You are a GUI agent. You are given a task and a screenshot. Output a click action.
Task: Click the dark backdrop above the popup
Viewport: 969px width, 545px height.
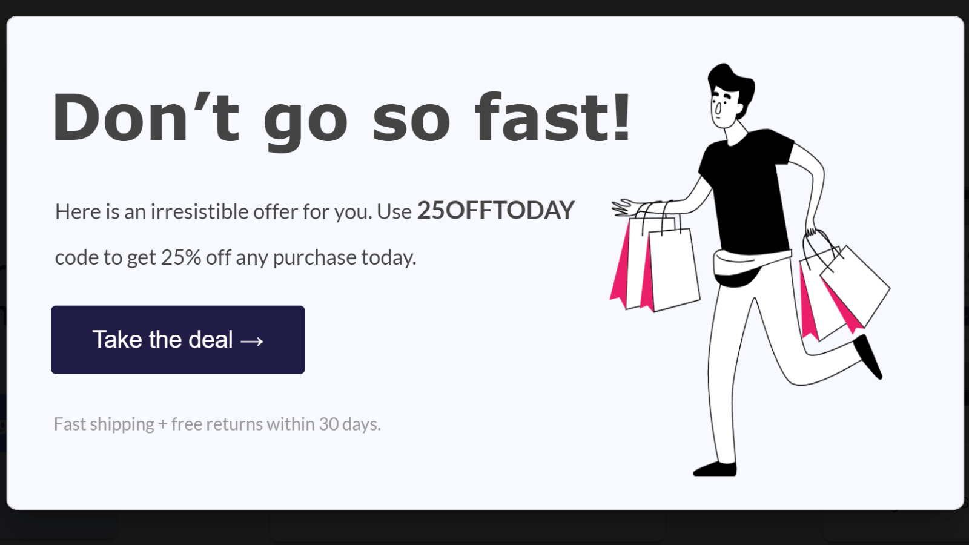tap(484, 7)
